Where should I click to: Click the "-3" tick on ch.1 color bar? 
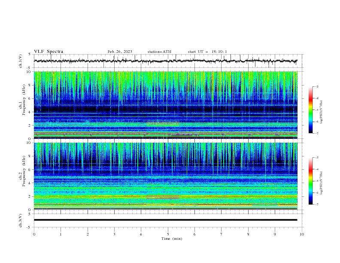pos(316,86)
